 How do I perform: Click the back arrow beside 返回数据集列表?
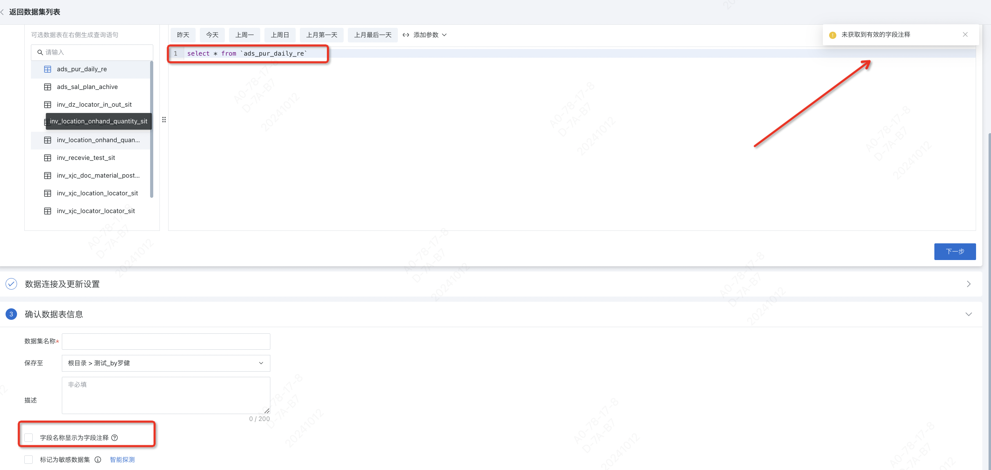(x=2, y=12)
